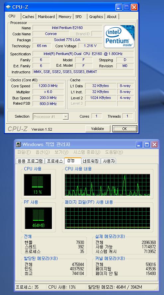
Task: Click the kernel memory total 59016
Action: [x=151, y=264]
